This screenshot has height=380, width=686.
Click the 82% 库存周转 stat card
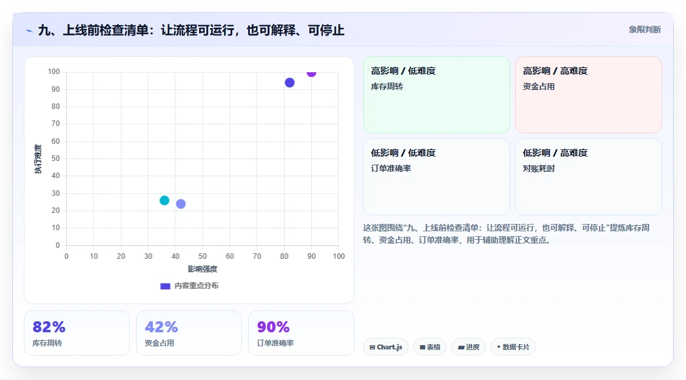77,333
